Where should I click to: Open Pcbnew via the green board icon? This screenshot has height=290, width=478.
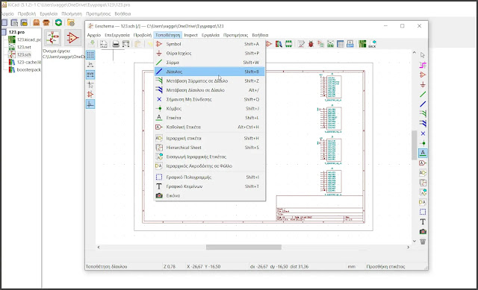[362, 44]
